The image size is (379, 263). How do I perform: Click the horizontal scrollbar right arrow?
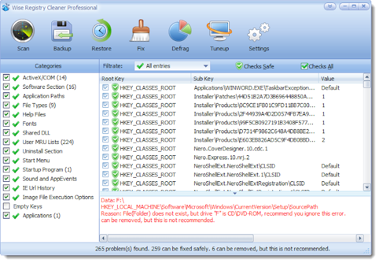tap(359, 238)
